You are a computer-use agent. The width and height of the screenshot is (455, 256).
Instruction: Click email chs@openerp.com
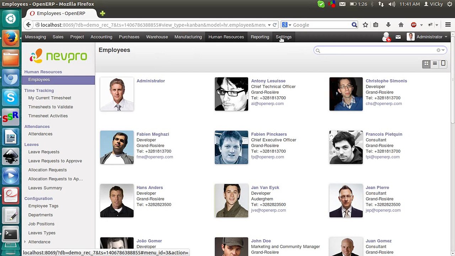click(x=384, y=103)
